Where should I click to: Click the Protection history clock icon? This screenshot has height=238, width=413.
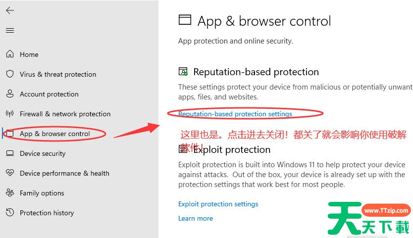click(10, 212)
